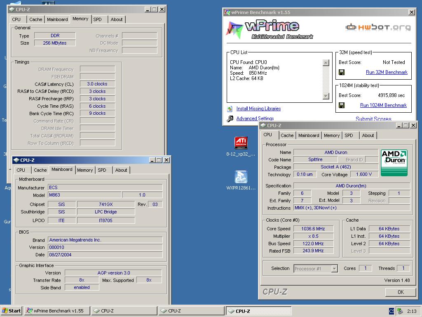Click the AGP version 3.0 field

pos(113,273)
